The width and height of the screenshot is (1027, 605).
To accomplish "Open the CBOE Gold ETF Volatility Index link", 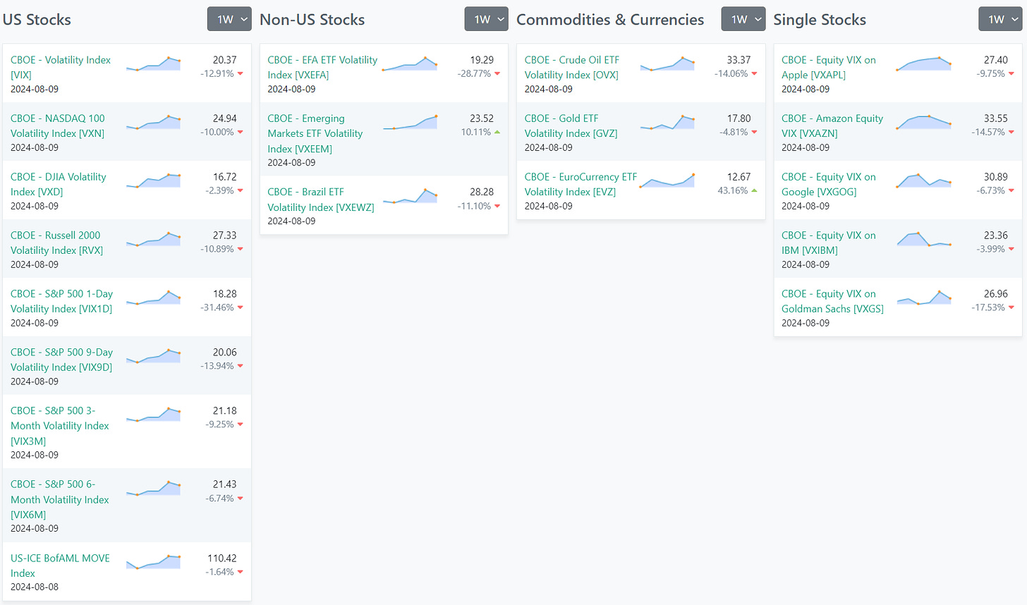I will [571, 126].
